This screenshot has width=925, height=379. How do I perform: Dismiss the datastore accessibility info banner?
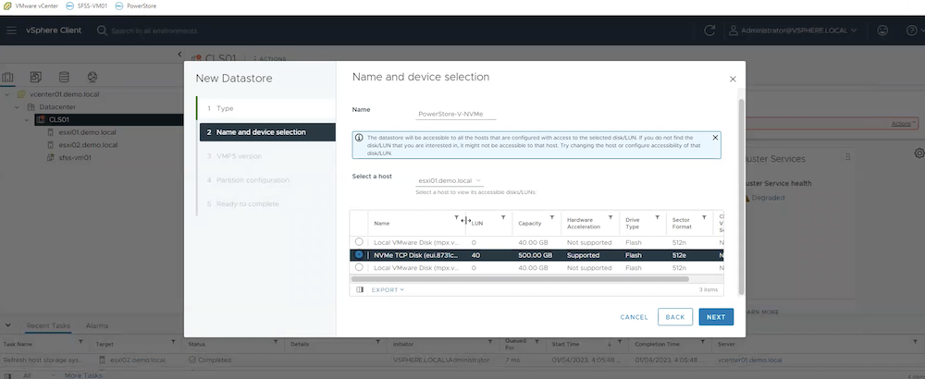(715, 138)
